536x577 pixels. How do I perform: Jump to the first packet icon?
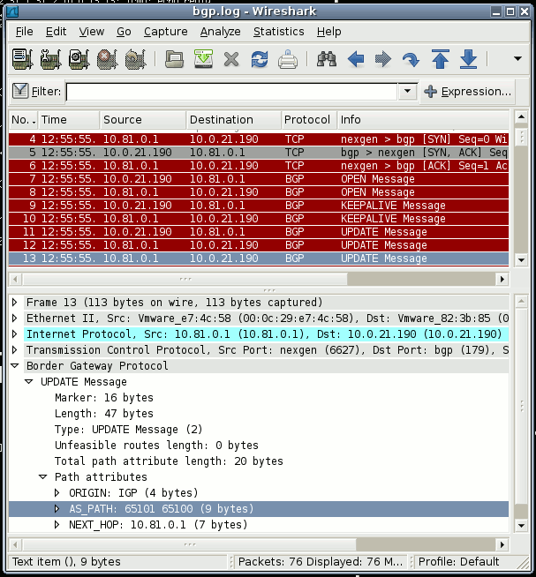441,59
